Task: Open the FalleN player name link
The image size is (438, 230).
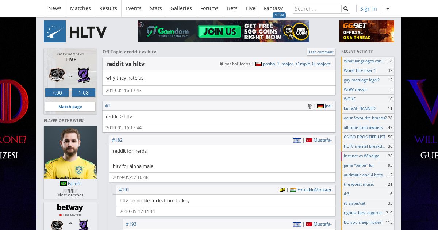Action: [x=74, y=184]
